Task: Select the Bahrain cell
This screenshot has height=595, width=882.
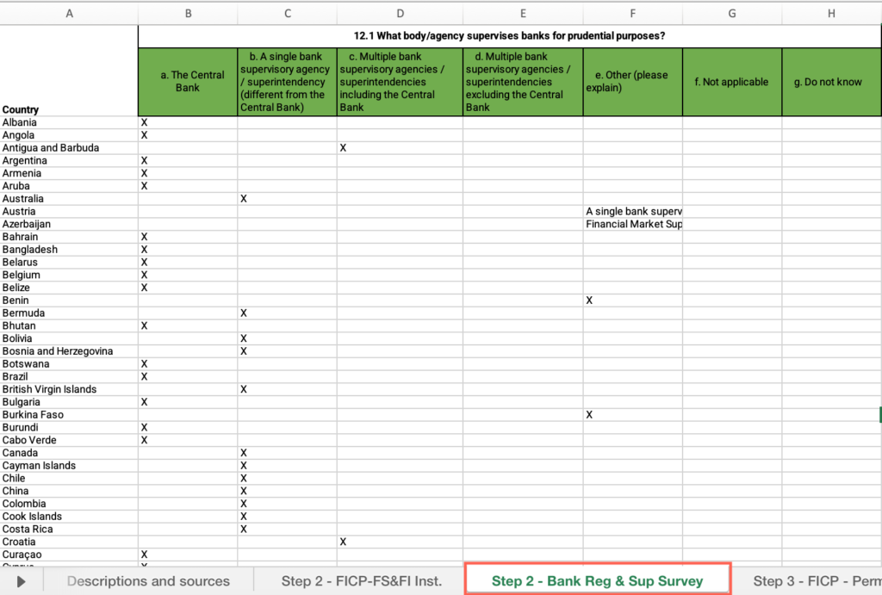Action: 69,237
